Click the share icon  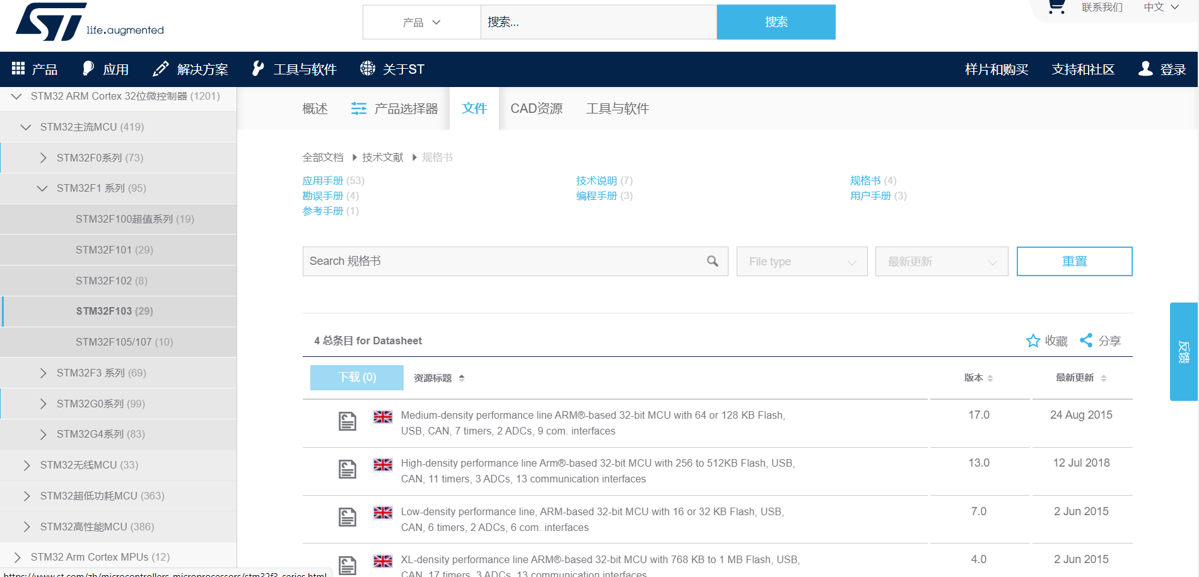pos(1086,341)
